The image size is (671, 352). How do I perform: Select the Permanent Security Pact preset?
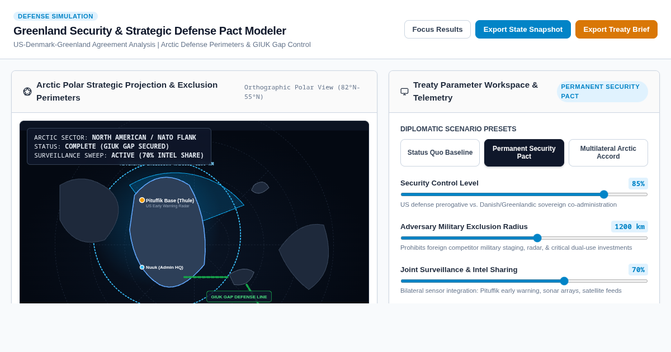524,153
